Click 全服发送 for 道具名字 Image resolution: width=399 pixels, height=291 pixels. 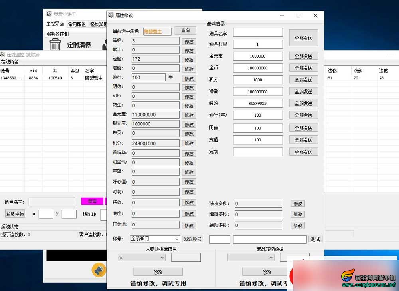pyautogui.click(x=304, y=38)
